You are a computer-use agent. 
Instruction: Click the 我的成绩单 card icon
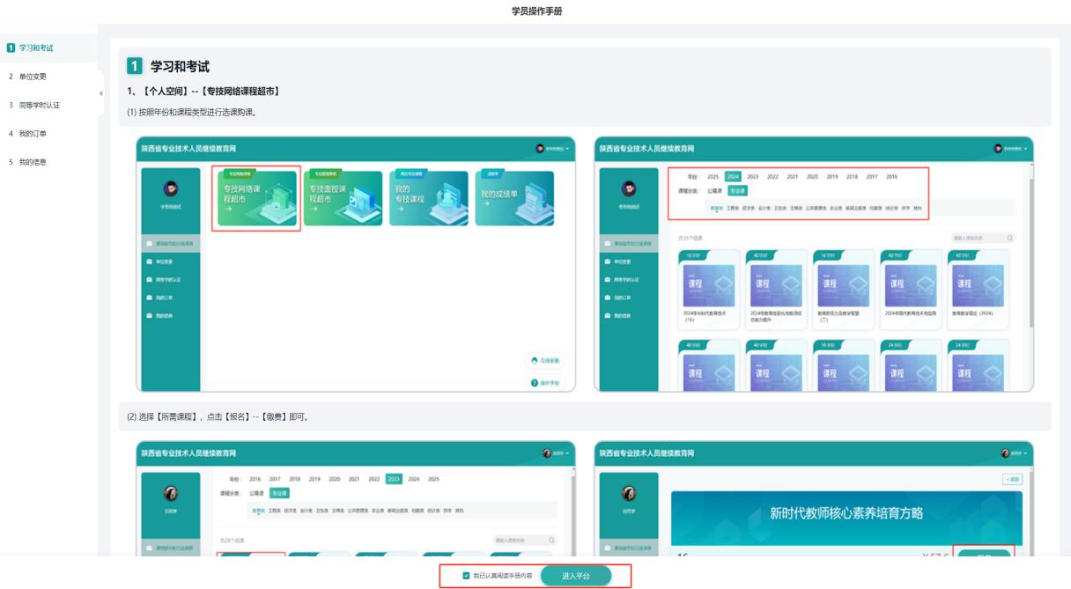point(514,198)
